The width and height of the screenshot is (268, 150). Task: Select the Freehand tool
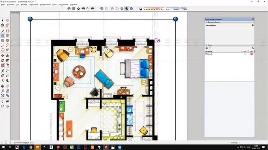click(8, 31)
